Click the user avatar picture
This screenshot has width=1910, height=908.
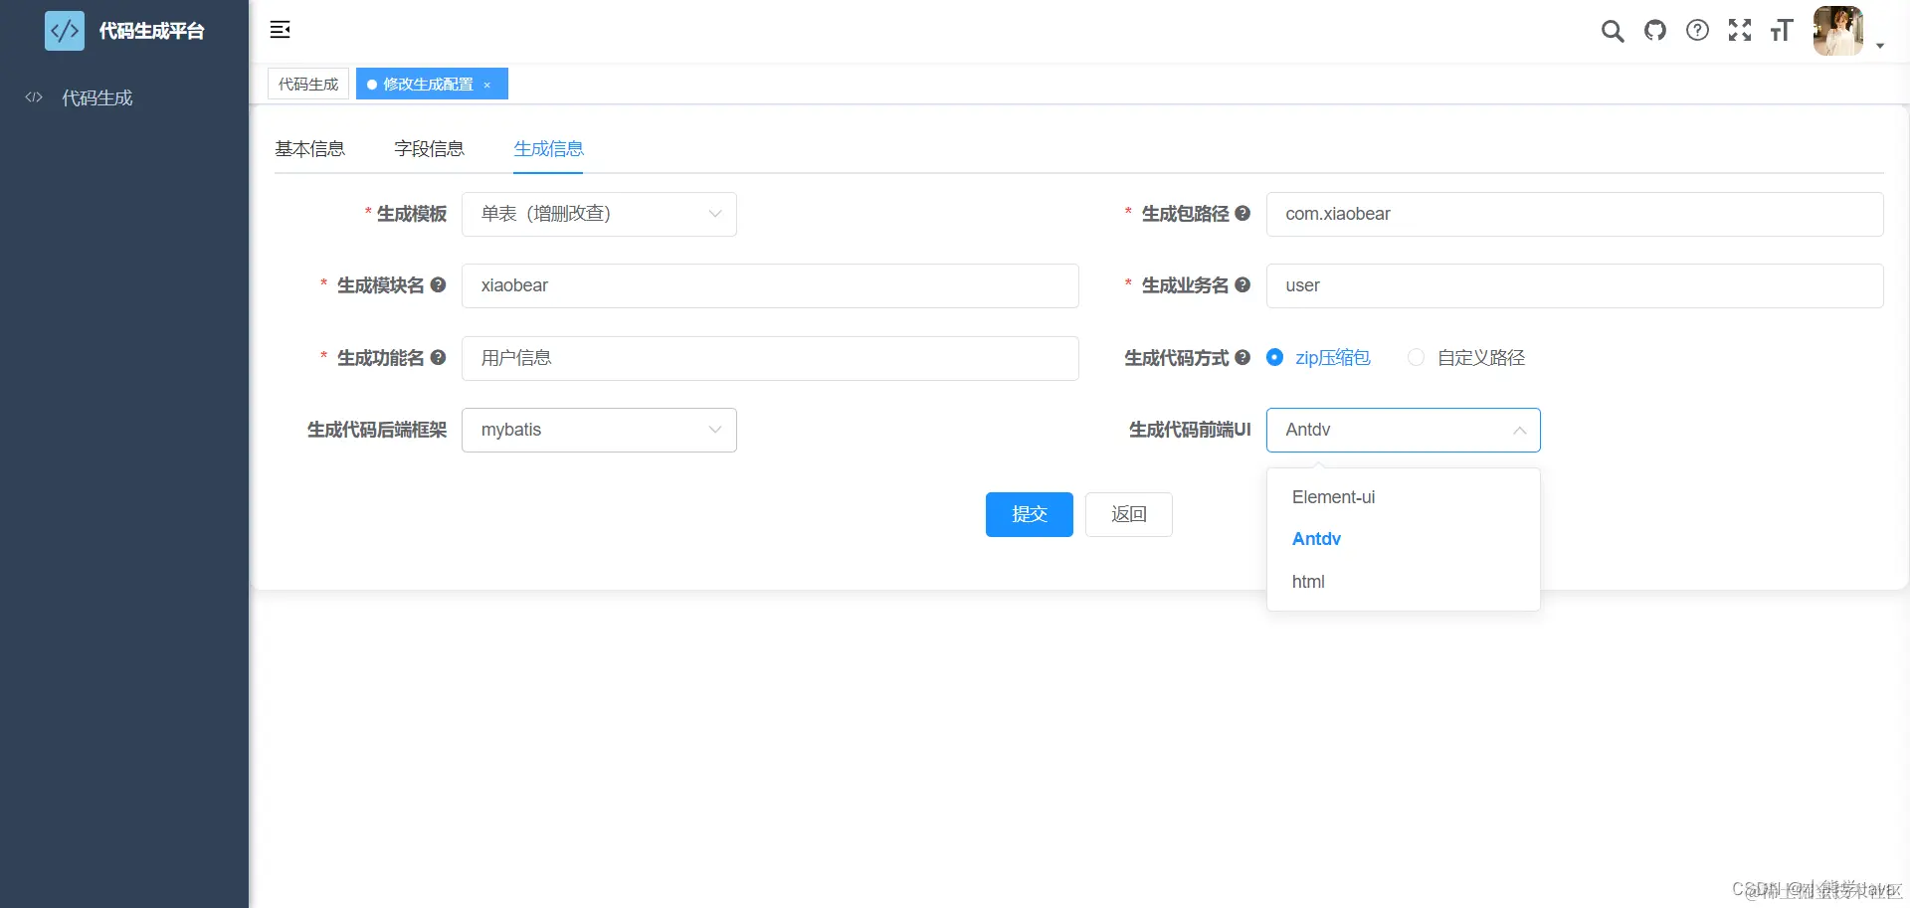coord(1837,31)
